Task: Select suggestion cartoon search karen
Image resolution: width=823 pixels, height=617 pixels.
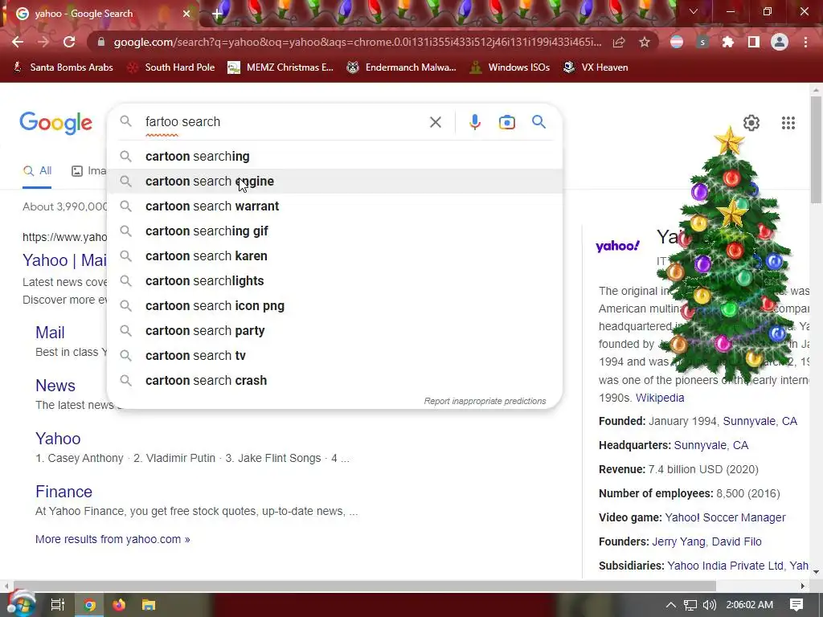Action: coord(334,256)
